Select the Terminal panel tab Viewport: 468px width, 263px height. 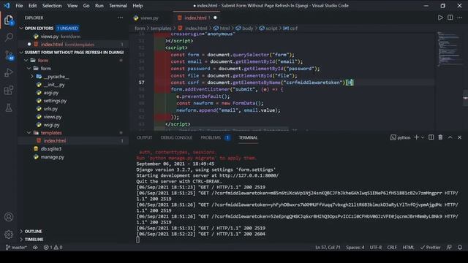tap(248, 138)
